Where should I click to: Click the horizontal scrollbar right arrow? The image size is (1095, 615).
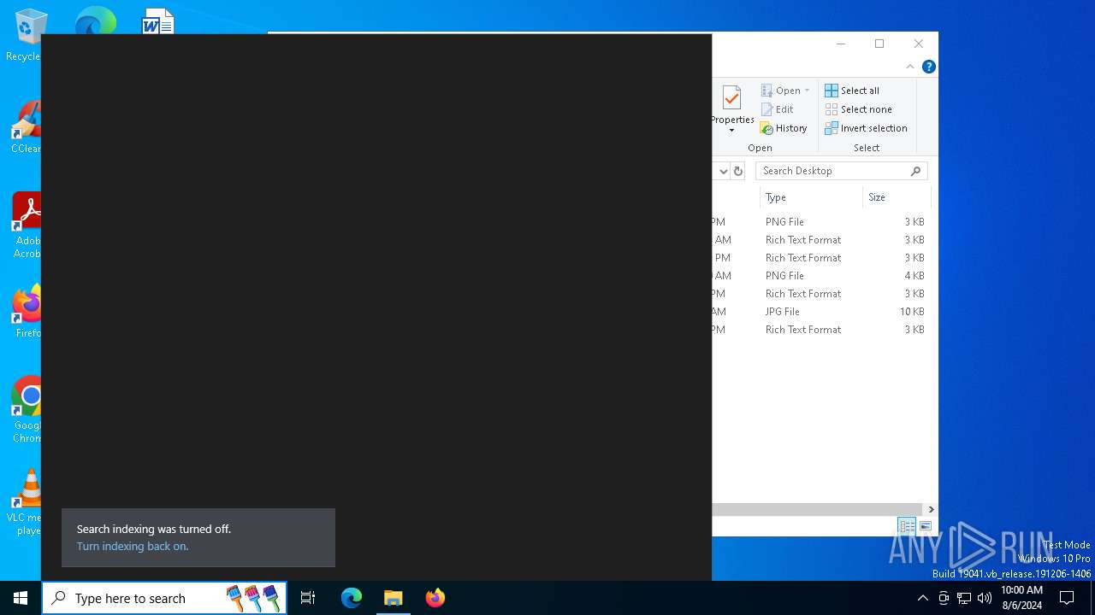pyautogui.click(x=931, y=509)
